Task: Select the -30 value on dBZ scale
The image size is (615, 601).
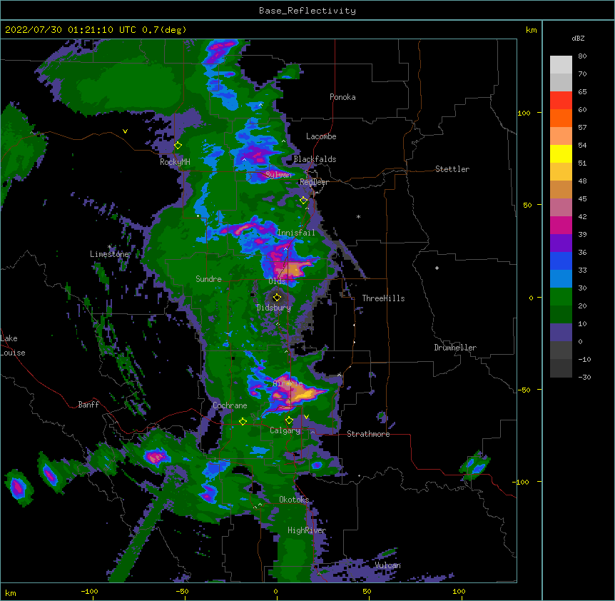Action: (x=584, y=377)
